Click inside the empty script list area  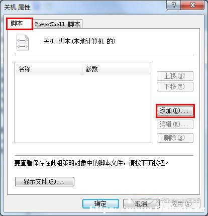click(83, 109)
